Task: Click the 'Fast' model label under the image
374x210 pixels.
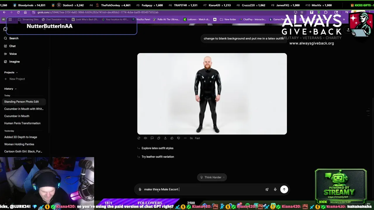Action: pyautogui.click(x=198, y=138)
